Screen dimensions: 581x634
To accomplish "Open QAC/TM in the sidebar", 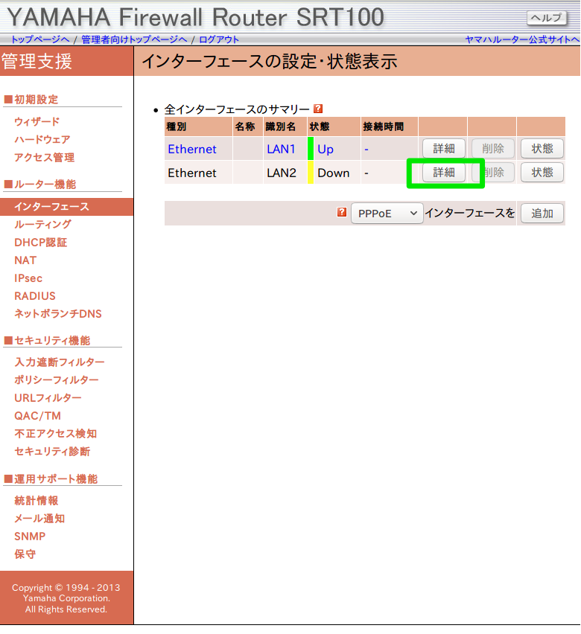I will pos(37,416).
